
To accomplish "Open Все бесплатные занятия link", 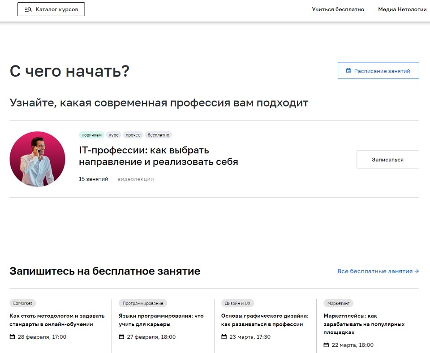I will point(378,271).
